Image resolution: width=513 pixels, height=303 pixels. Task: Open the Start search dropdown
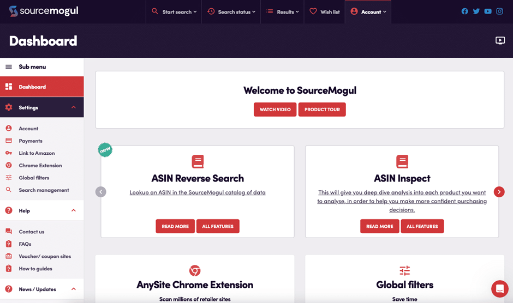(174, 12)
